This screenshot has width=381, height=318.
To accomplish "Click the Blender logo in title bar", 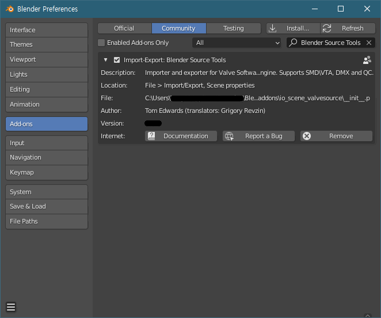I will point(10,9).
